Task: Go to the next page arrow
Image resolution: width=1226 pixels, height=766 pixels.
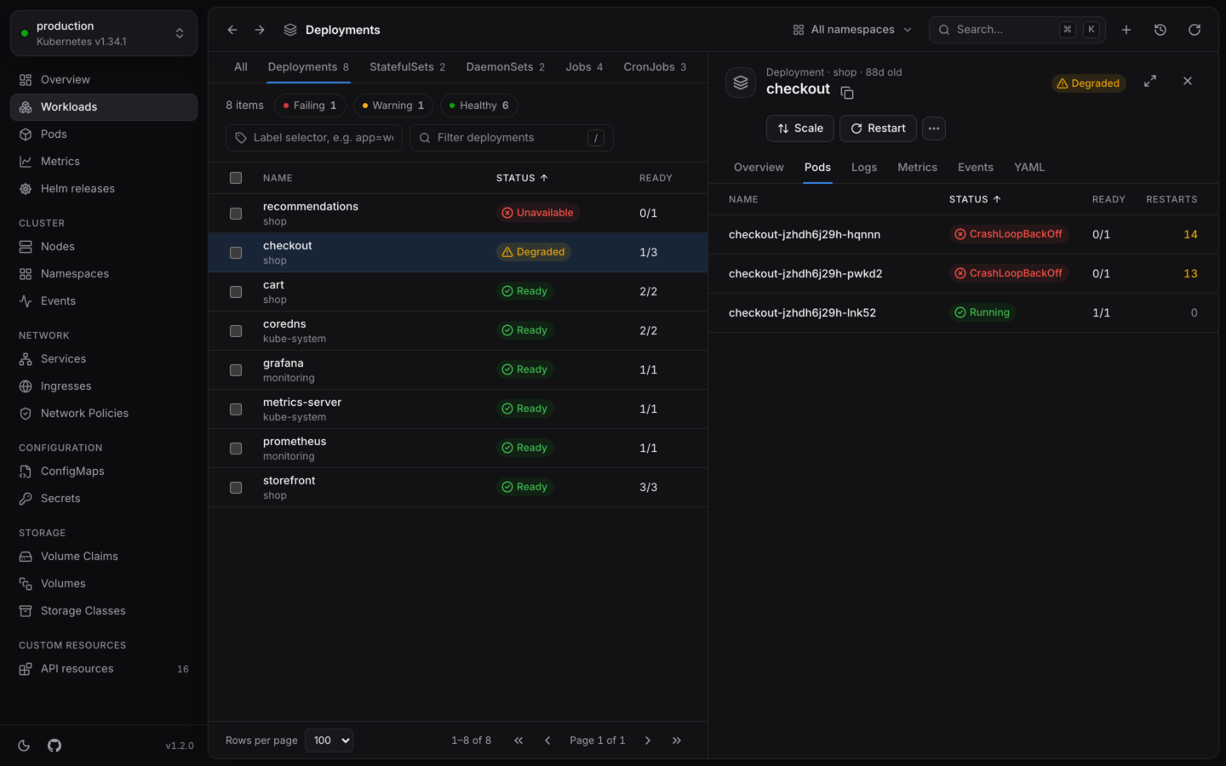Action: (648, 740)
